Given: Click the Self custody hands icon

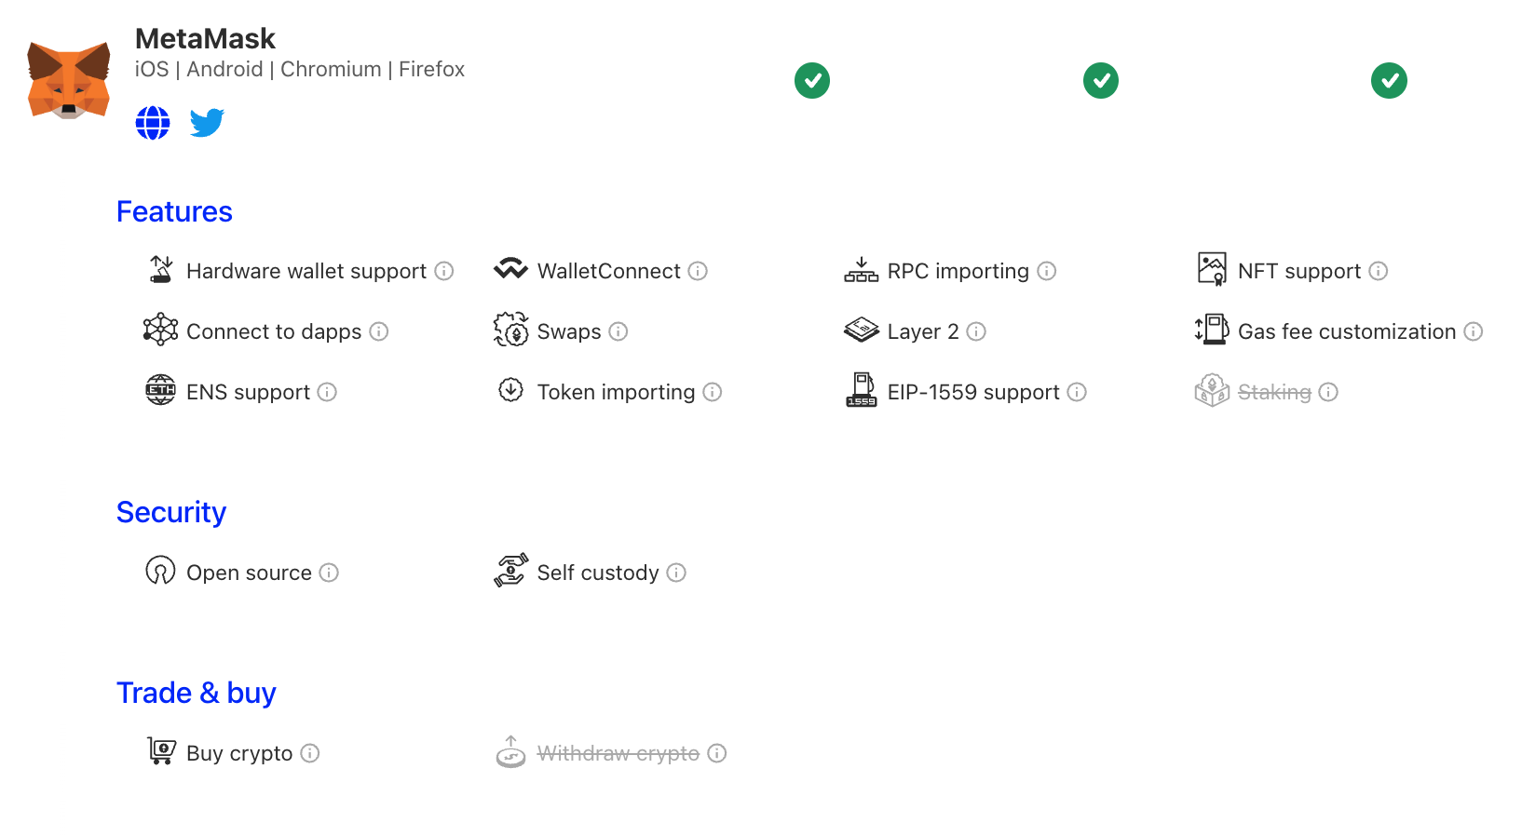Looking at the screenshot, I should point(510,571).
